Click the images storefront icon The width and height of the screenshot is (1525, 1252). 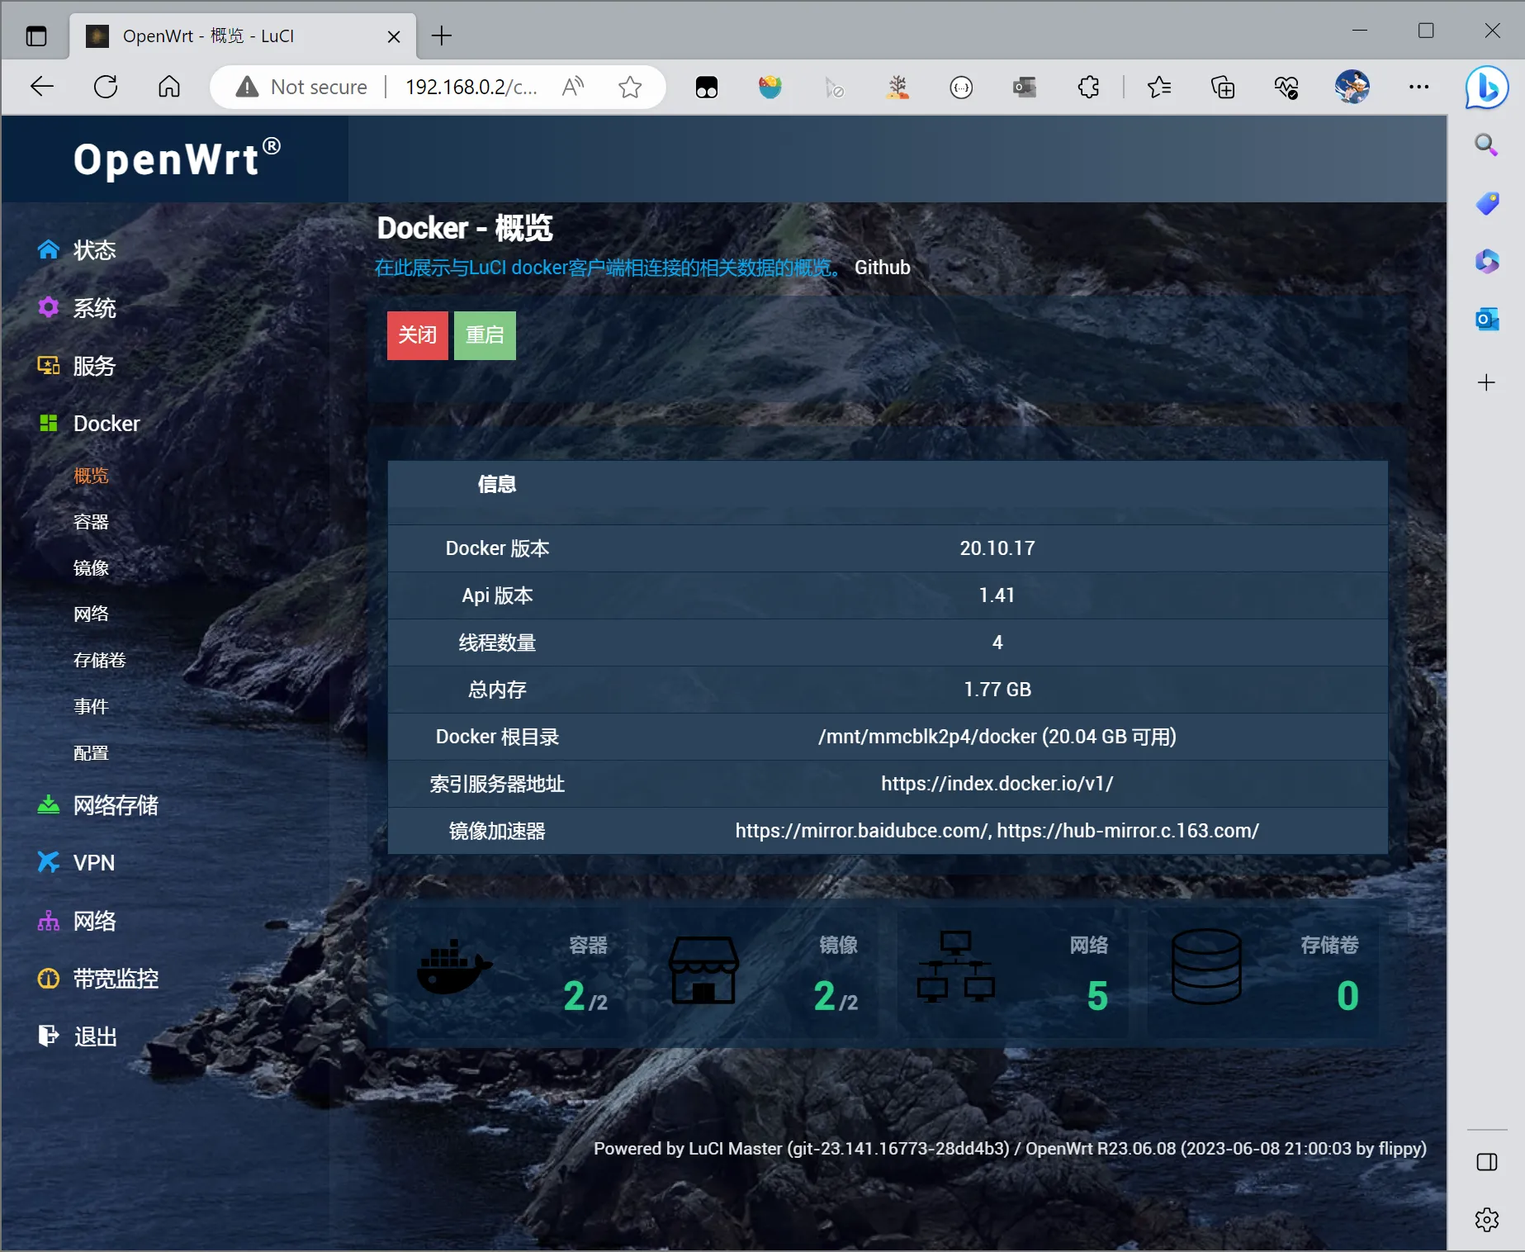click(x=703, y=970)
